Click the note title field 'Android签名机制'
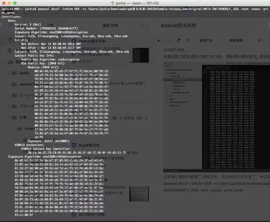 coord(178,25)
